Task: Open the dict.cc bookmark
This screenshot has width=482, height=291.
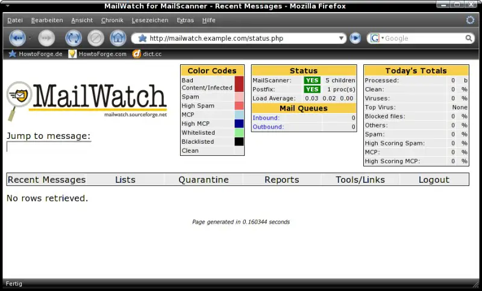Action: pyautogui.click(x=147, y=54)
